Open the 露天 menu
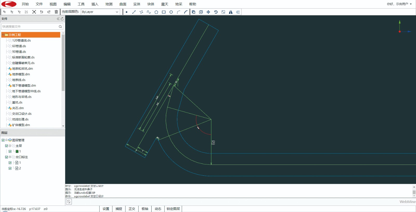The height and width of the screenshot is (212, 416). [165, 4]
